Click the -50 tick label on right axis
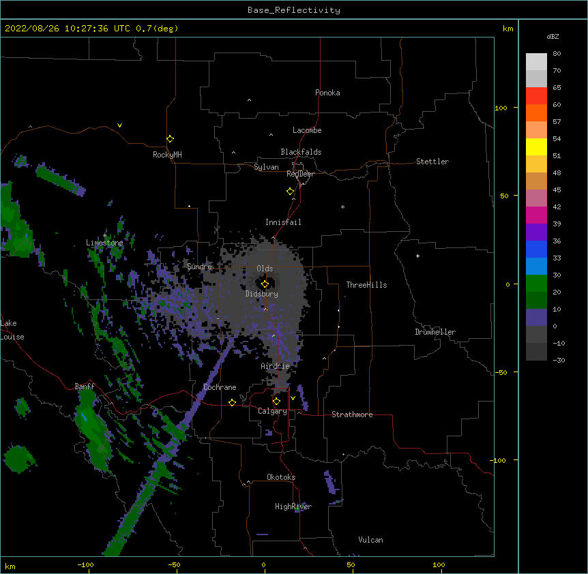Screen dimensions: 588x574 [501, 372]
